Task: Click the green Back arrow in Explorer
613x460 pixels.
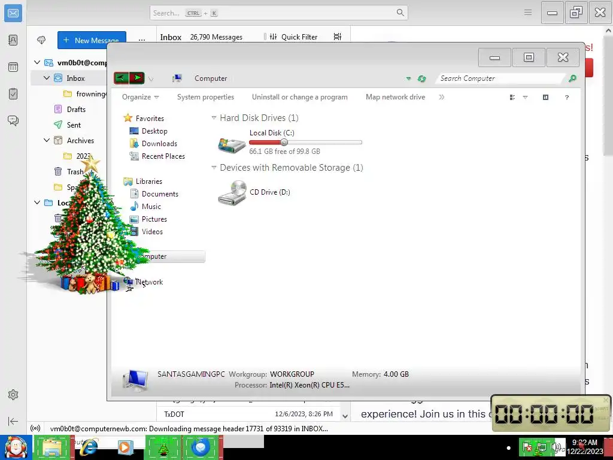Action: point(121,78)
